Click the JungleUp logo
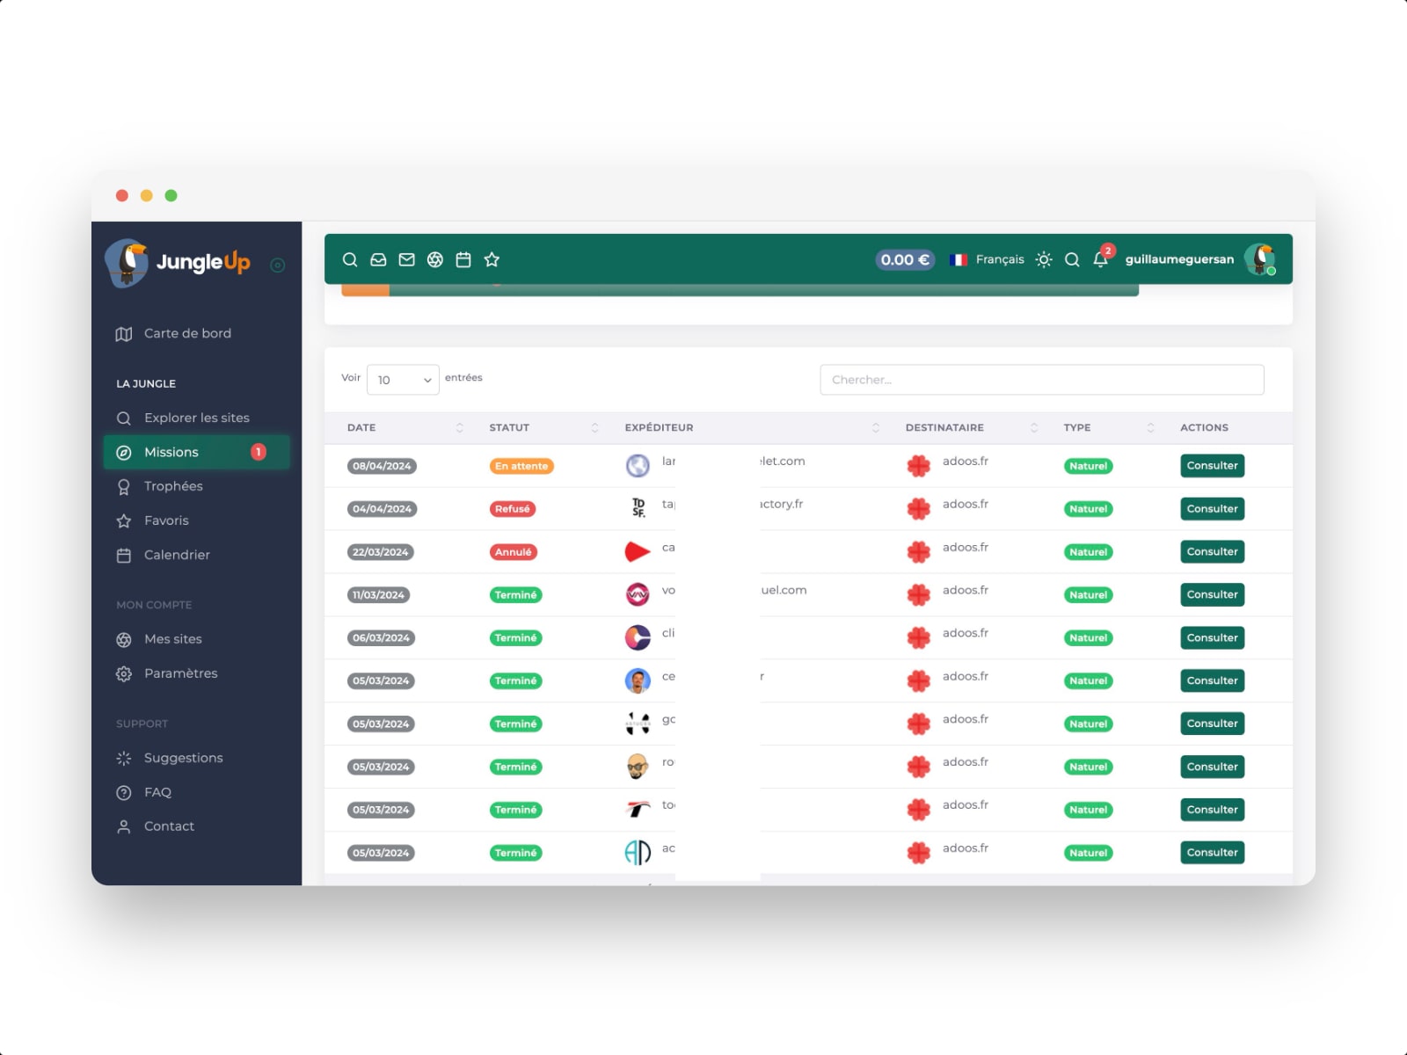The height and width of the screenshot is (1055, 1407). tap(179, 262)
